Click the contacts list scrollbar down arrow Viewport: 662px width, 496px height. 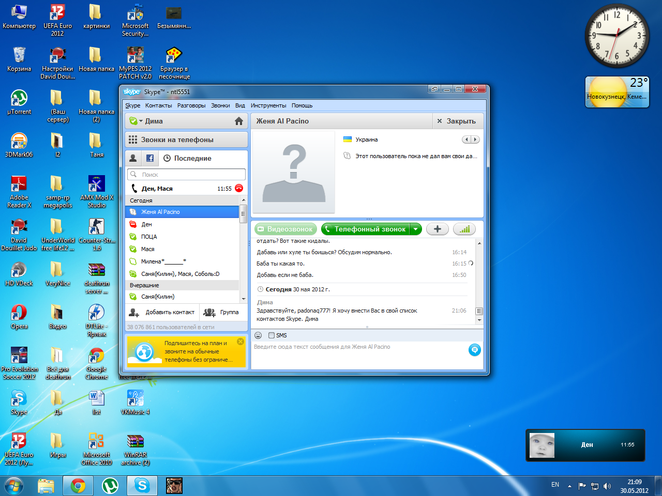tap(244, 299)
